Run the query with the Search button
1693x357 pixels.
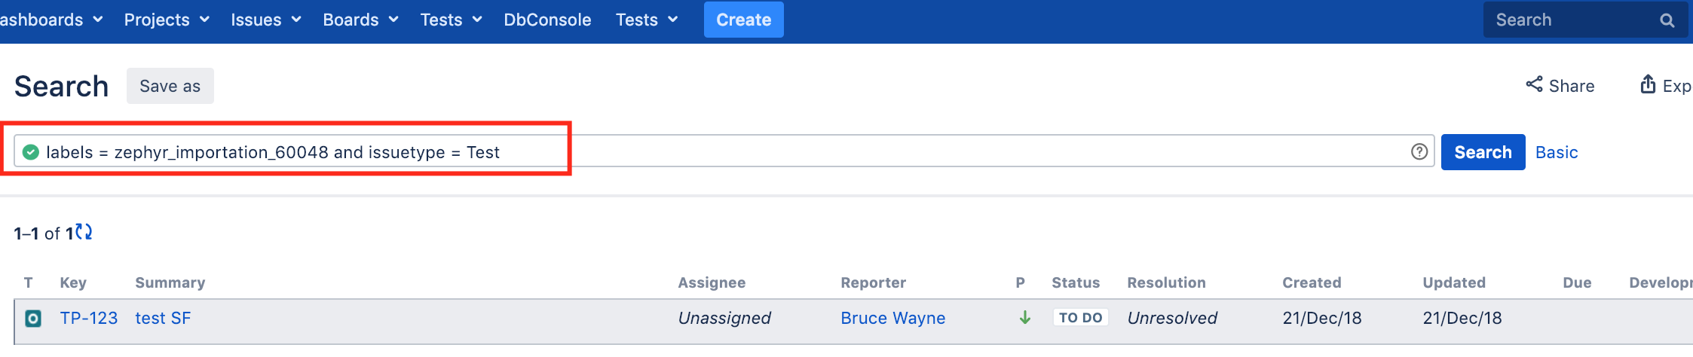tap(1483, 152)
